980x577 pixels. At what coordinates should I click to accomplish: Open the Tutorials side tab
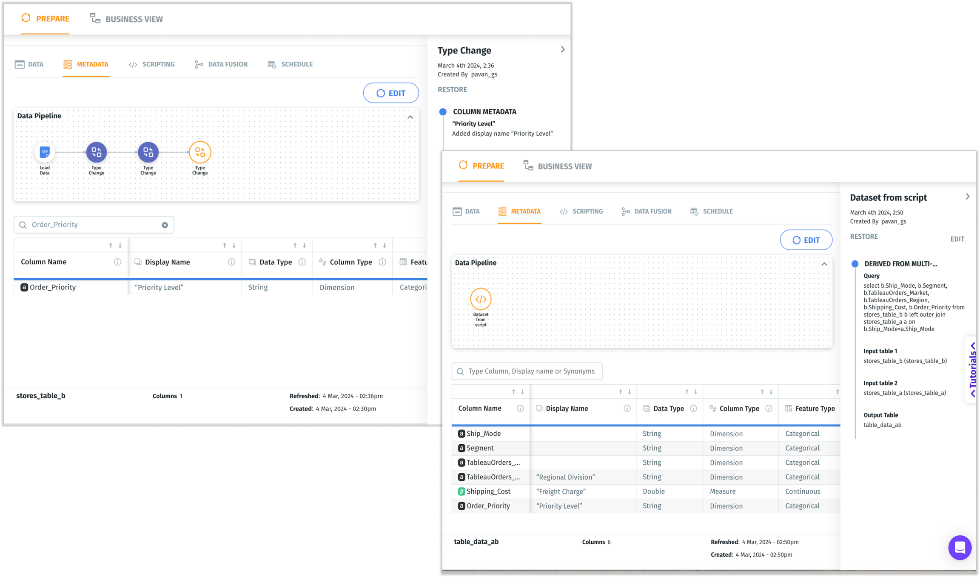[x=972, y=369]
